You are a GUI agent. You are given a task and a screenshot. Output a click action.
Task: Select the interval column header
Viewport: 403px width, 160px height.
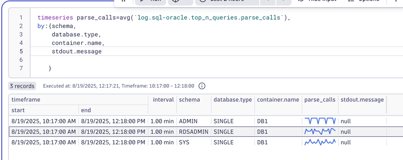pyautogui.click(x=162, y=100)
